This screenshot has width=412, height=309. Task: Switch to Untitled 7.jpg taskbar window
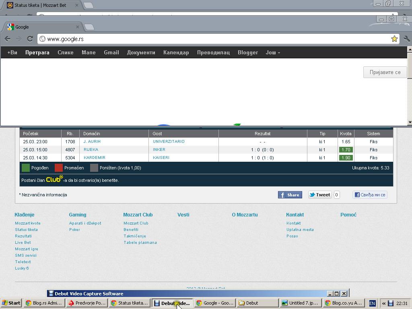[x=300, y=303]
